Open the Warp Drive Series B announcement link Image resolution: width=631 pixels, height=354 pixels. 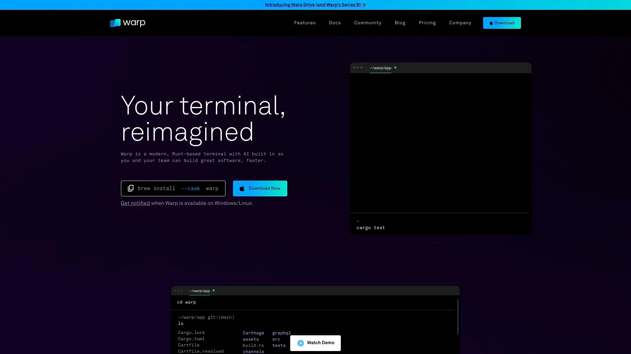pyautogui.click(x=315, y=5)
